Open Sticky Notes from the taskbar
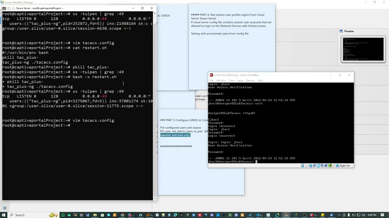This screenshot has width=389, height=218. (323, 215)
